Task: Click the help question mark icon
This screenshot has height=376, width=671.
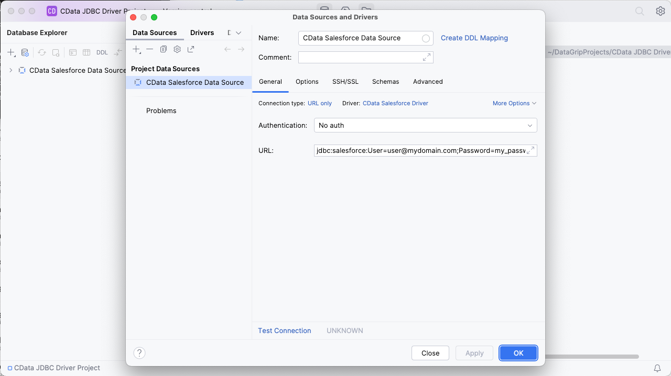Action: [x=139, y=353]
